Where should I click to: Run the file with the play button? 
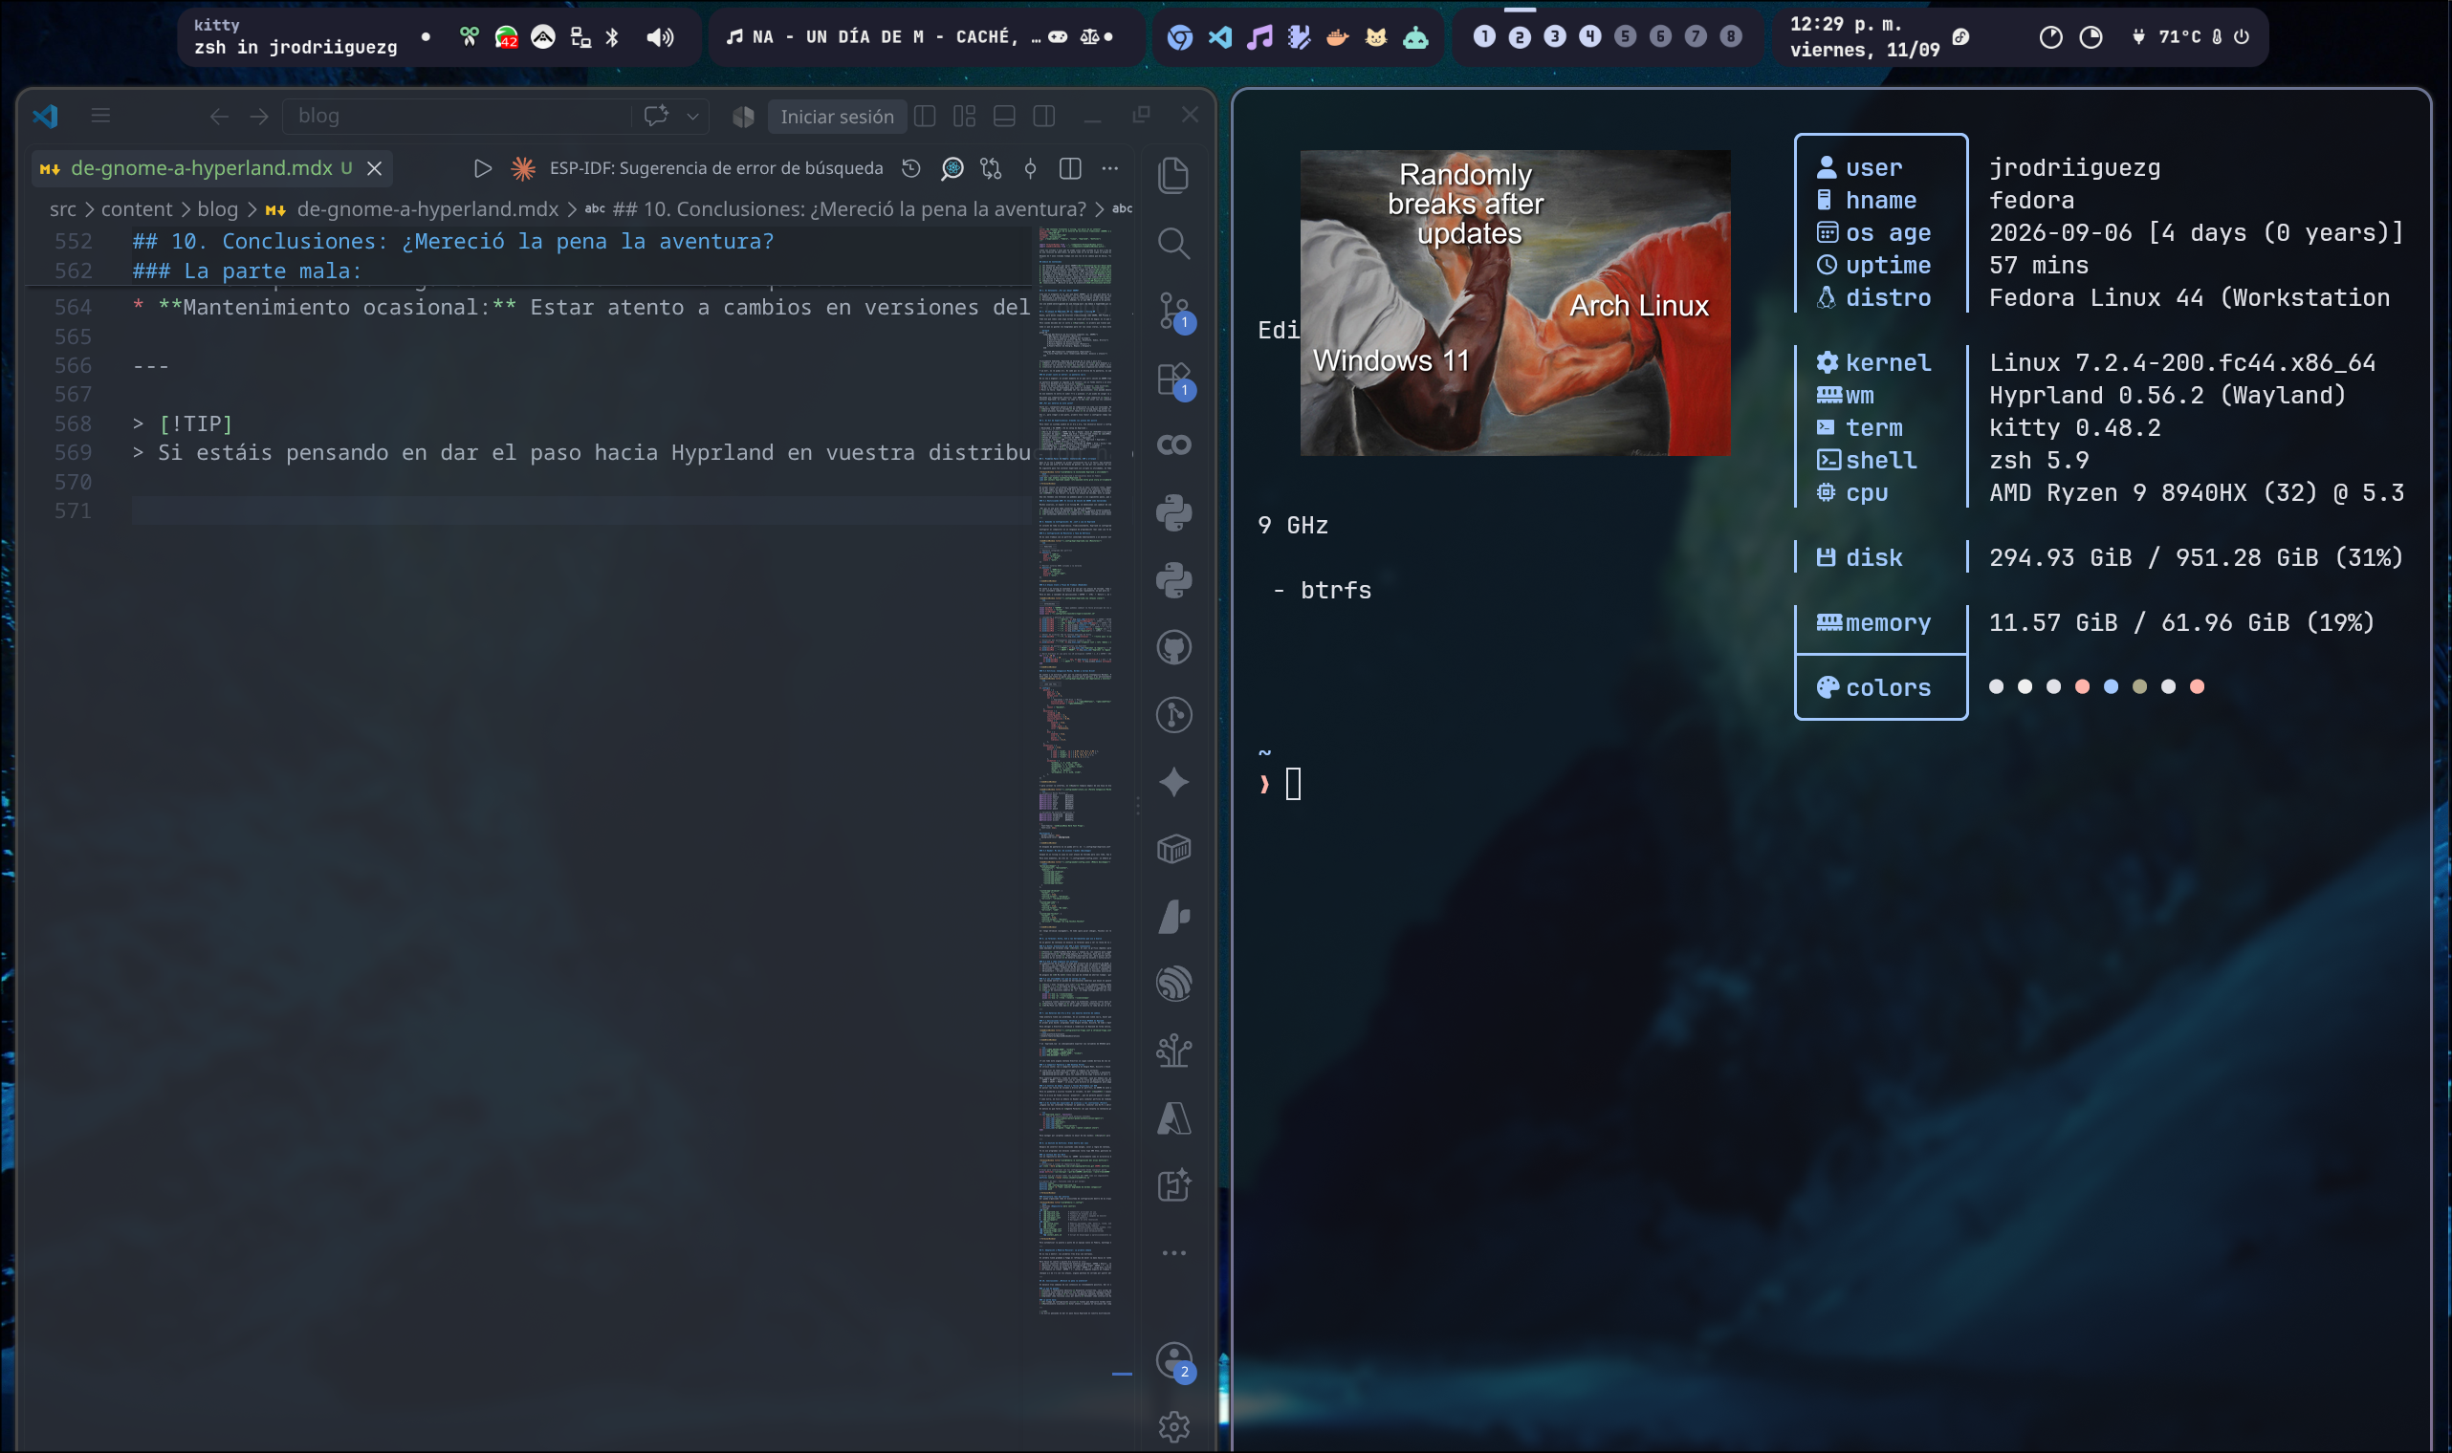click(482, 168)
